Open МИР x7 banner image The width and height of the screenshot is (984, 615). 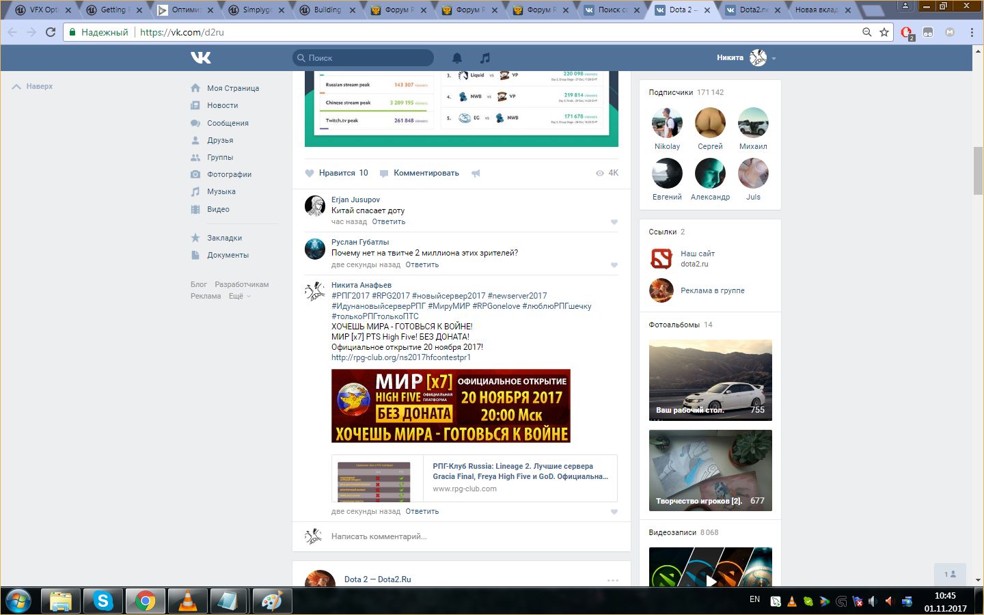pyautogui.click(x=451, y=406)
